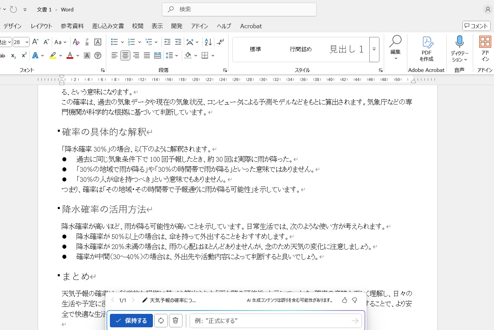This screenshot has height=330, width=494.
Task: Click the AI prompt input field
Action: pos(271,321)
